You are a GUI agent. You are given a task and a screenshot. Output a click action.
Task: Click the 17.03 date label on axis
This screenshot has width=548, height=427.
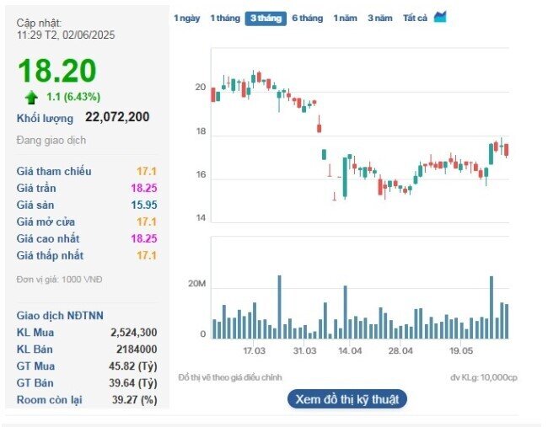click(x=254, y=350)
